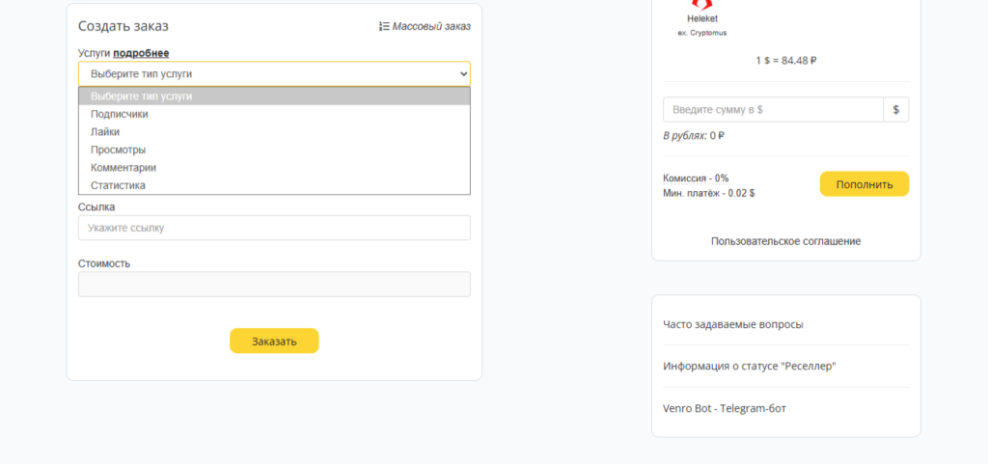Select Комментарии from dropdown options
988x464 pixels.
(123, 168)
